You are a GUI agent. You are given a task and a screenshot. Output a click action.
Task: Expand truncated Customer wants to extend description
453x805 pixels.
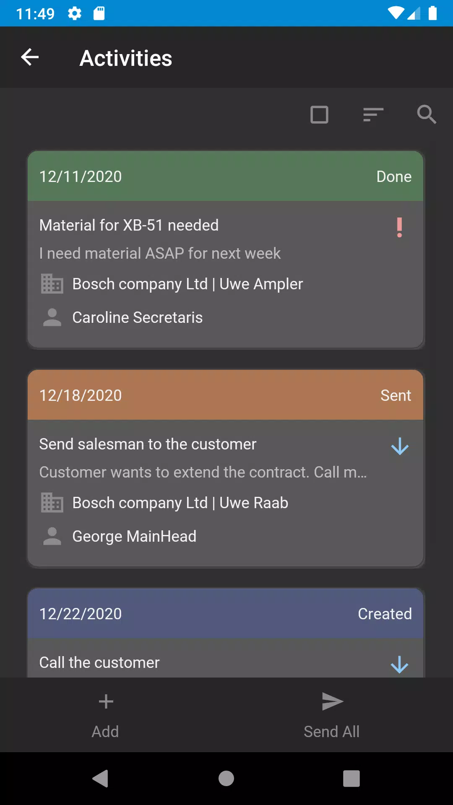[203, 473]
